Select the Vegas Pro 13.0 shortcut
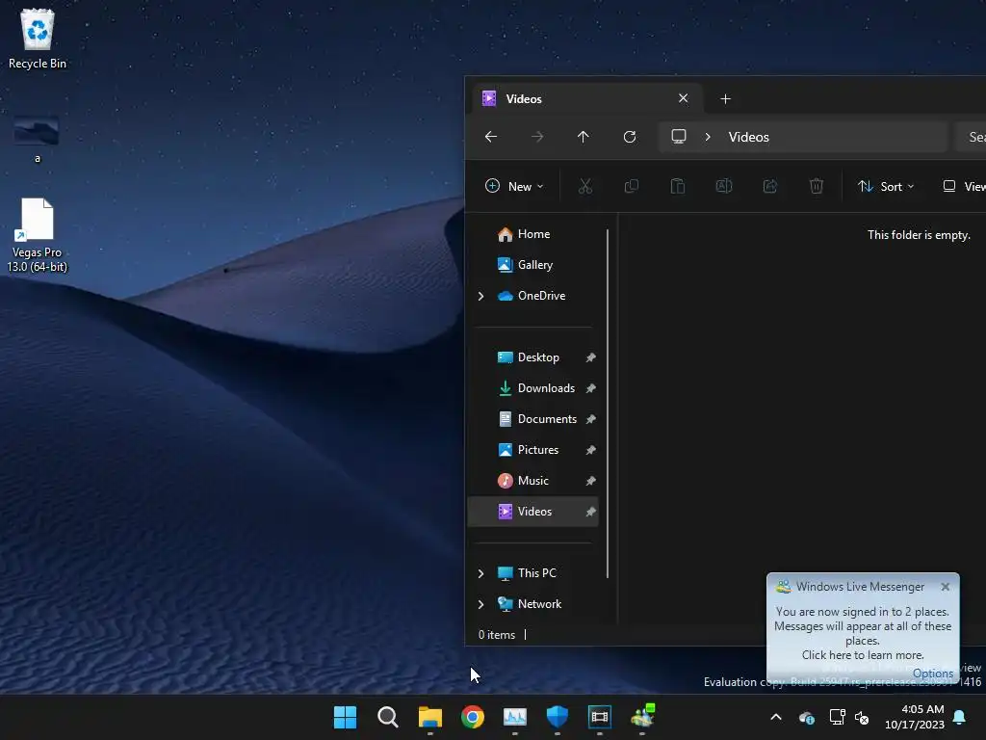The height and width of the screenshot is (740, 986). click(x=38, y=235)
